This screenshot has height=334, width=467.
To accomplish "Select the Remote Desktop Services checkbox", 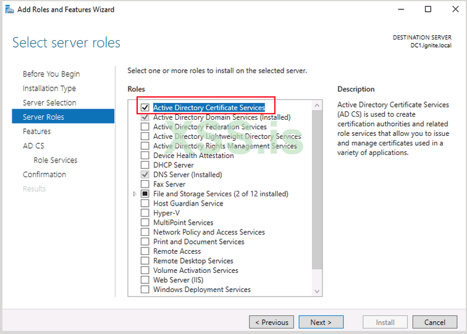I will (145, 261).
